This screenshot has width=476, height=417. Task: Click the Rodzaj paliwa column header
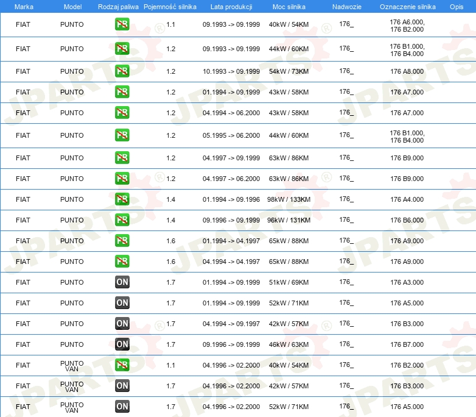tap(118, 7)
